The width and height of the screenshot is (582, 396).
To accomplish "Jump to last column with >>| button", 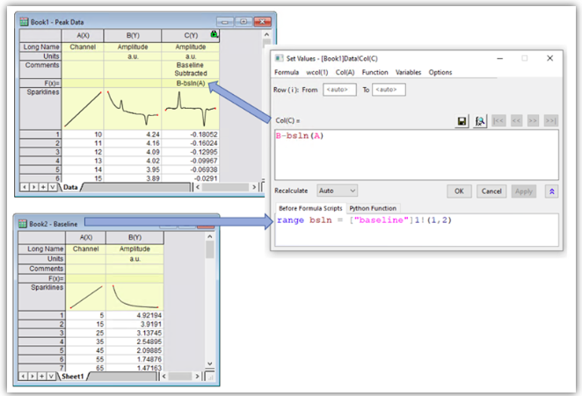I will point(551,121).
